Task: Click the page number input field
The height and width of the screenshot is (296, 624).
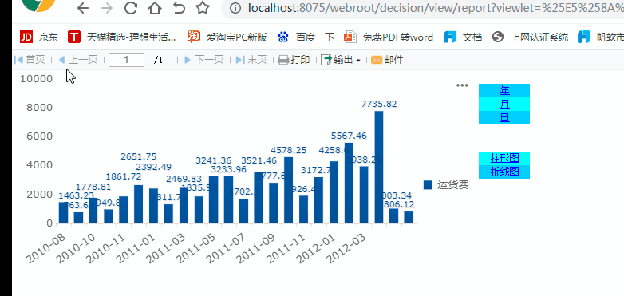Action: click(126, 60)
